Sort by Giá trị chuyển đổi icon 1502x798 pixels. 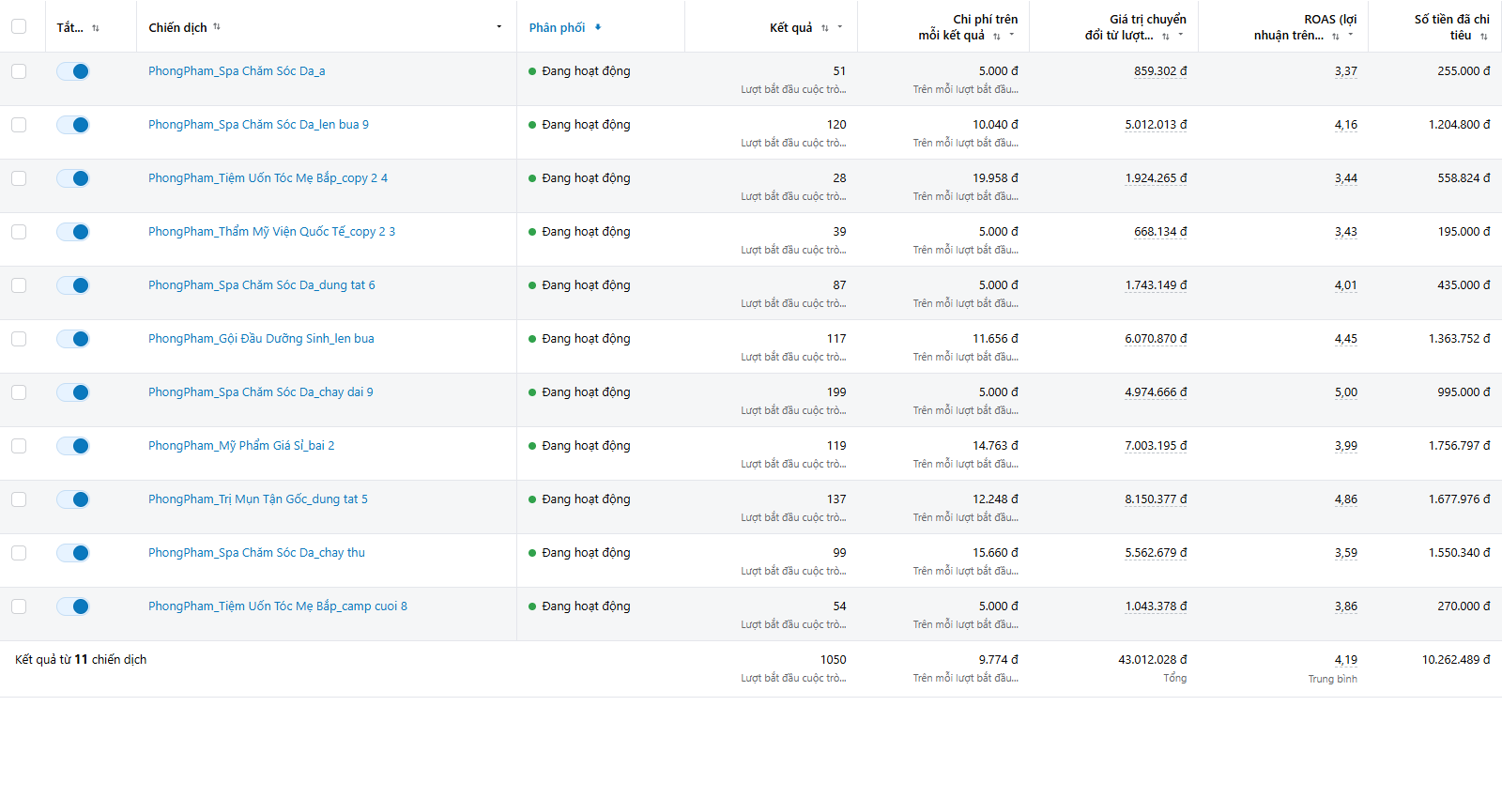pos(1166,36)
